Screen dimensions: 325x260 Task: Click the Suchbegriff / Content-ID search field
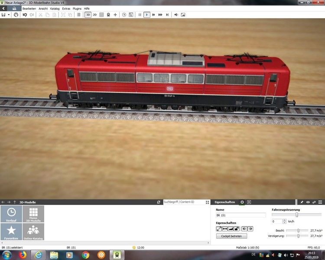tap(184, 202)
